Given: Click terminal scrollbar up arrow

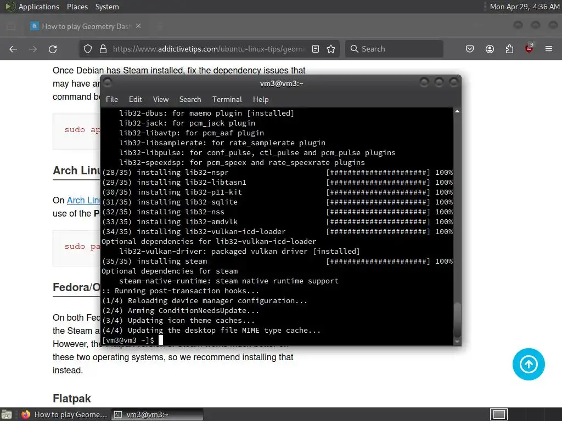Looking at the screenshot, I should 457,112.
